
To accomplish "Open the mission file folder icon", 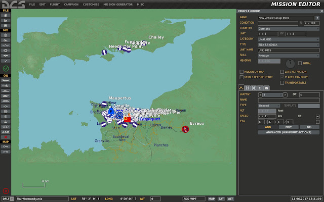I will [x=6, y=20].
